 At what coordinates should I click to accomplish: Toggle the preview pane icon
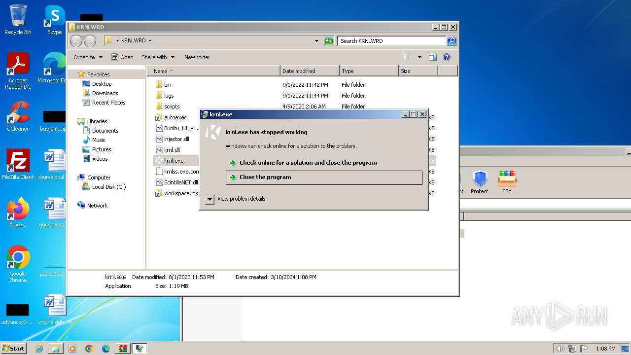(x=432, y=57)
